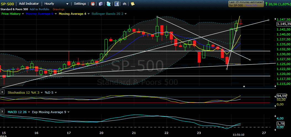291x137 pixels.
Task: Expand the MACD 12 26 options arrow
Action: point(29,112)
